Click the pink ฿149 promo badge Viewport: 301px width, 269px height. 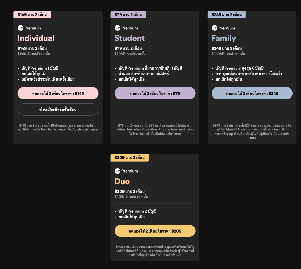pyautogui.click(x=32, y=15)
